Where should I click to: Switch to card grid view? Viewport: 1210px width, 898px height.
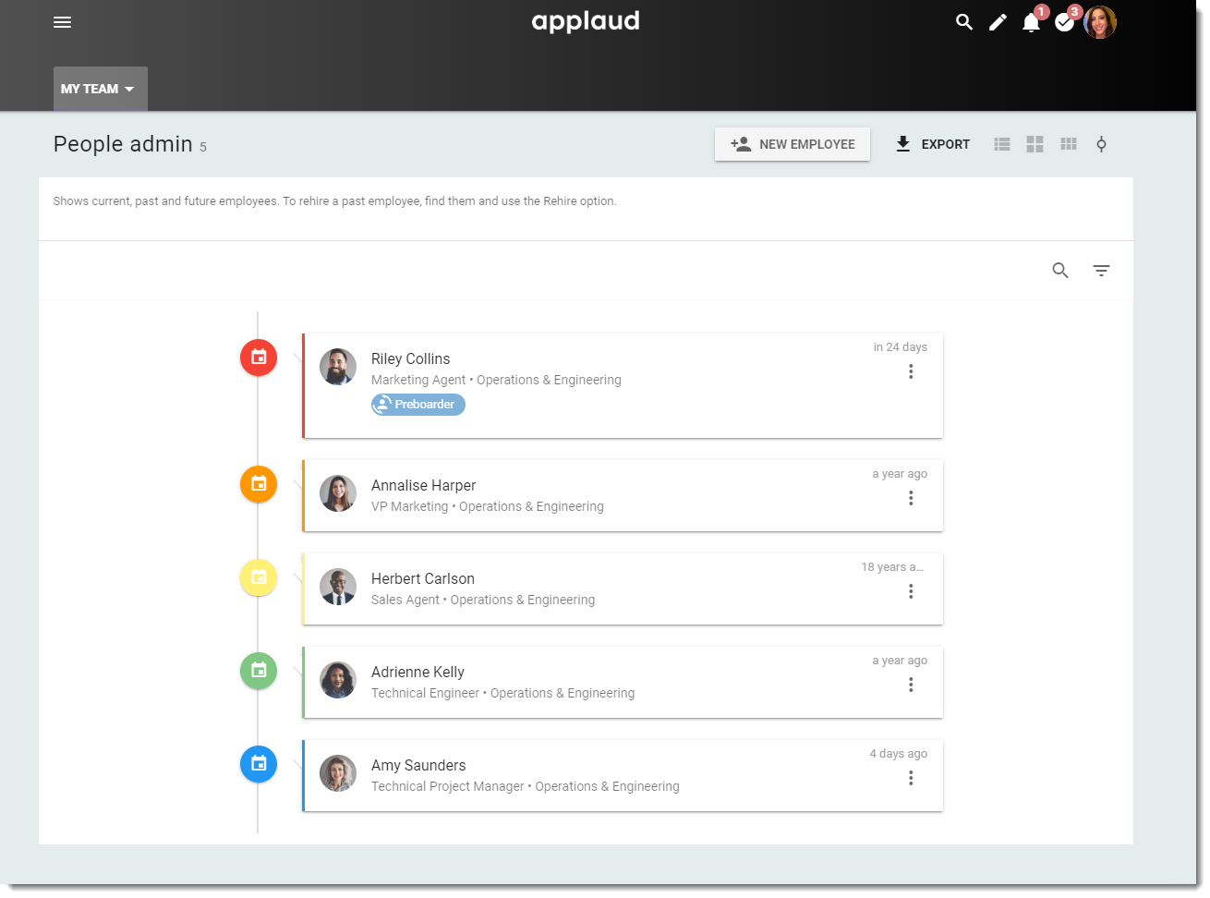pyautogui.click(x=1035, y=144)
